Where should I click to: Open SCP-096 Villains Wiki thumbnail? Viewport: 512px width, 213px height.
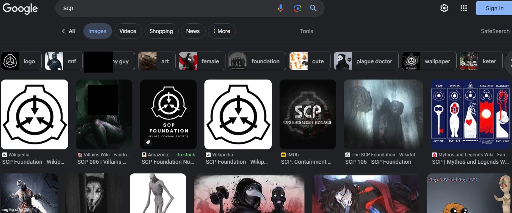pyautogui.click(x=104, y=114)
